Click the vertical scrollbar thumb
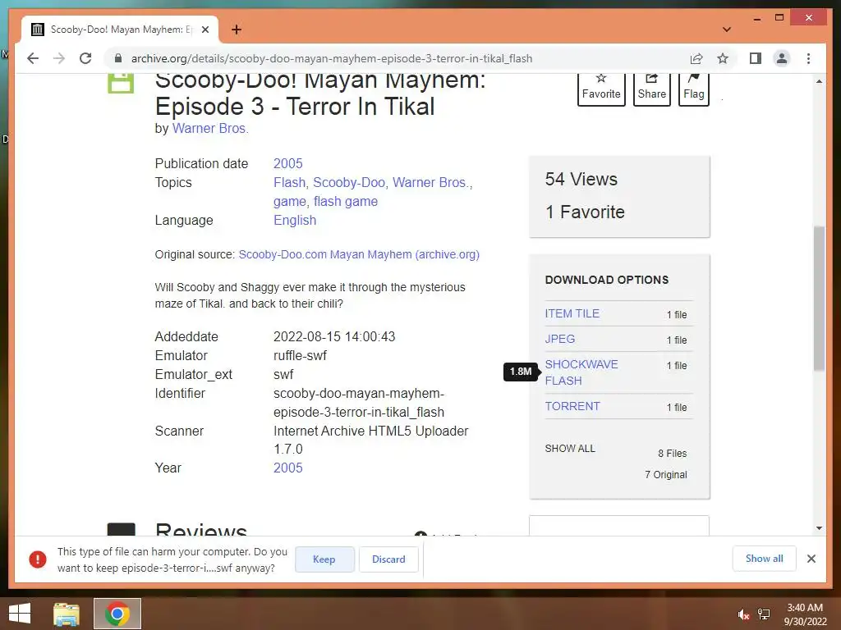This screenshot has height=630, width=841. tap(819, 299)
